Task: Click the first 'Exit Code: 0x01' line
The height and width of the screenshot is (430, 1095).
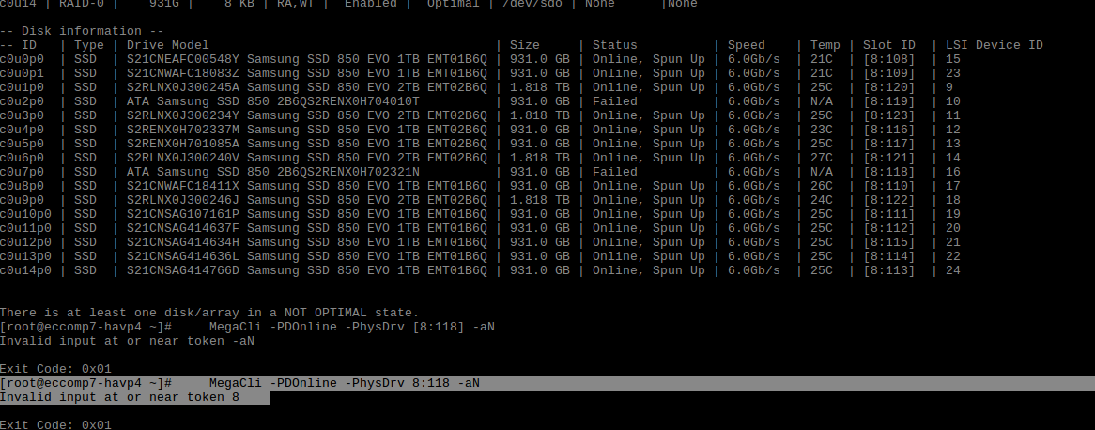Action: [x=55, y=369]
